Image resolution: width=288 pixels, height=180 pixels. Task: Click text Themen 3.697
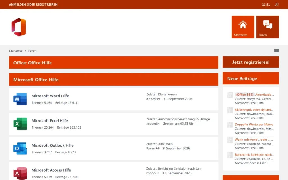click(x=42, y=152)
